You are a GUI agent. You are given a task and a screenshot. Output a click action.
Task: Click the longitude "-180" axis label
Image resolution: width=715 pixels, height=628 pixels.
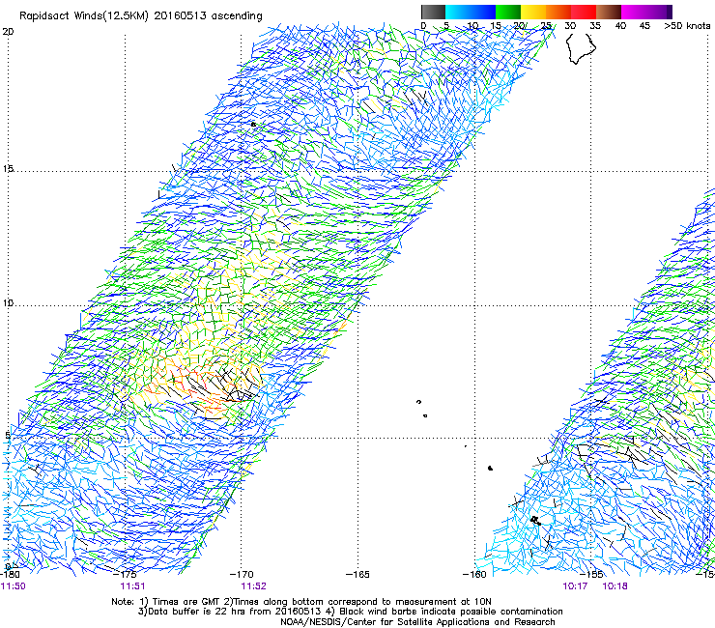click(x=10, y=574)
